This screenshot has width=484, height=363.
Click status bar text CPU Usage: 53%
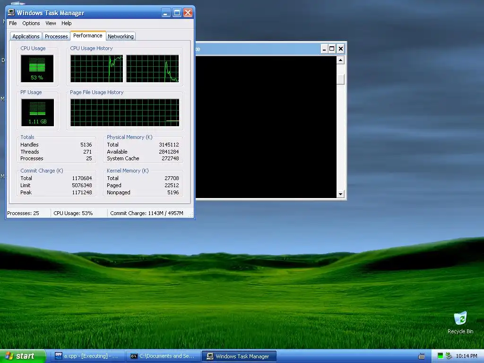[73, 213]
